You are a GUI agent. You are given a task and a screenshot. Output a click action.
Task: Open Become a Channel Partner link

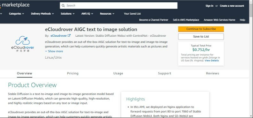tap(154, 20)
